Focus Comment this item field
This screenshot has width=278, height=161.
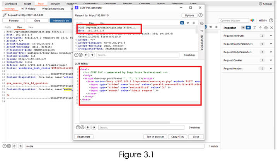pyautogui.click(x=234, y=20)
